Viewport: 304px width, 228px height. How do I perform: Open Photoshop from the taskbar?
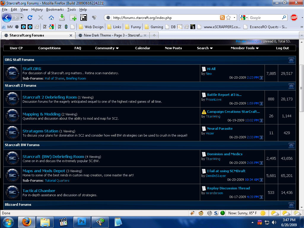tap(82, 222)
